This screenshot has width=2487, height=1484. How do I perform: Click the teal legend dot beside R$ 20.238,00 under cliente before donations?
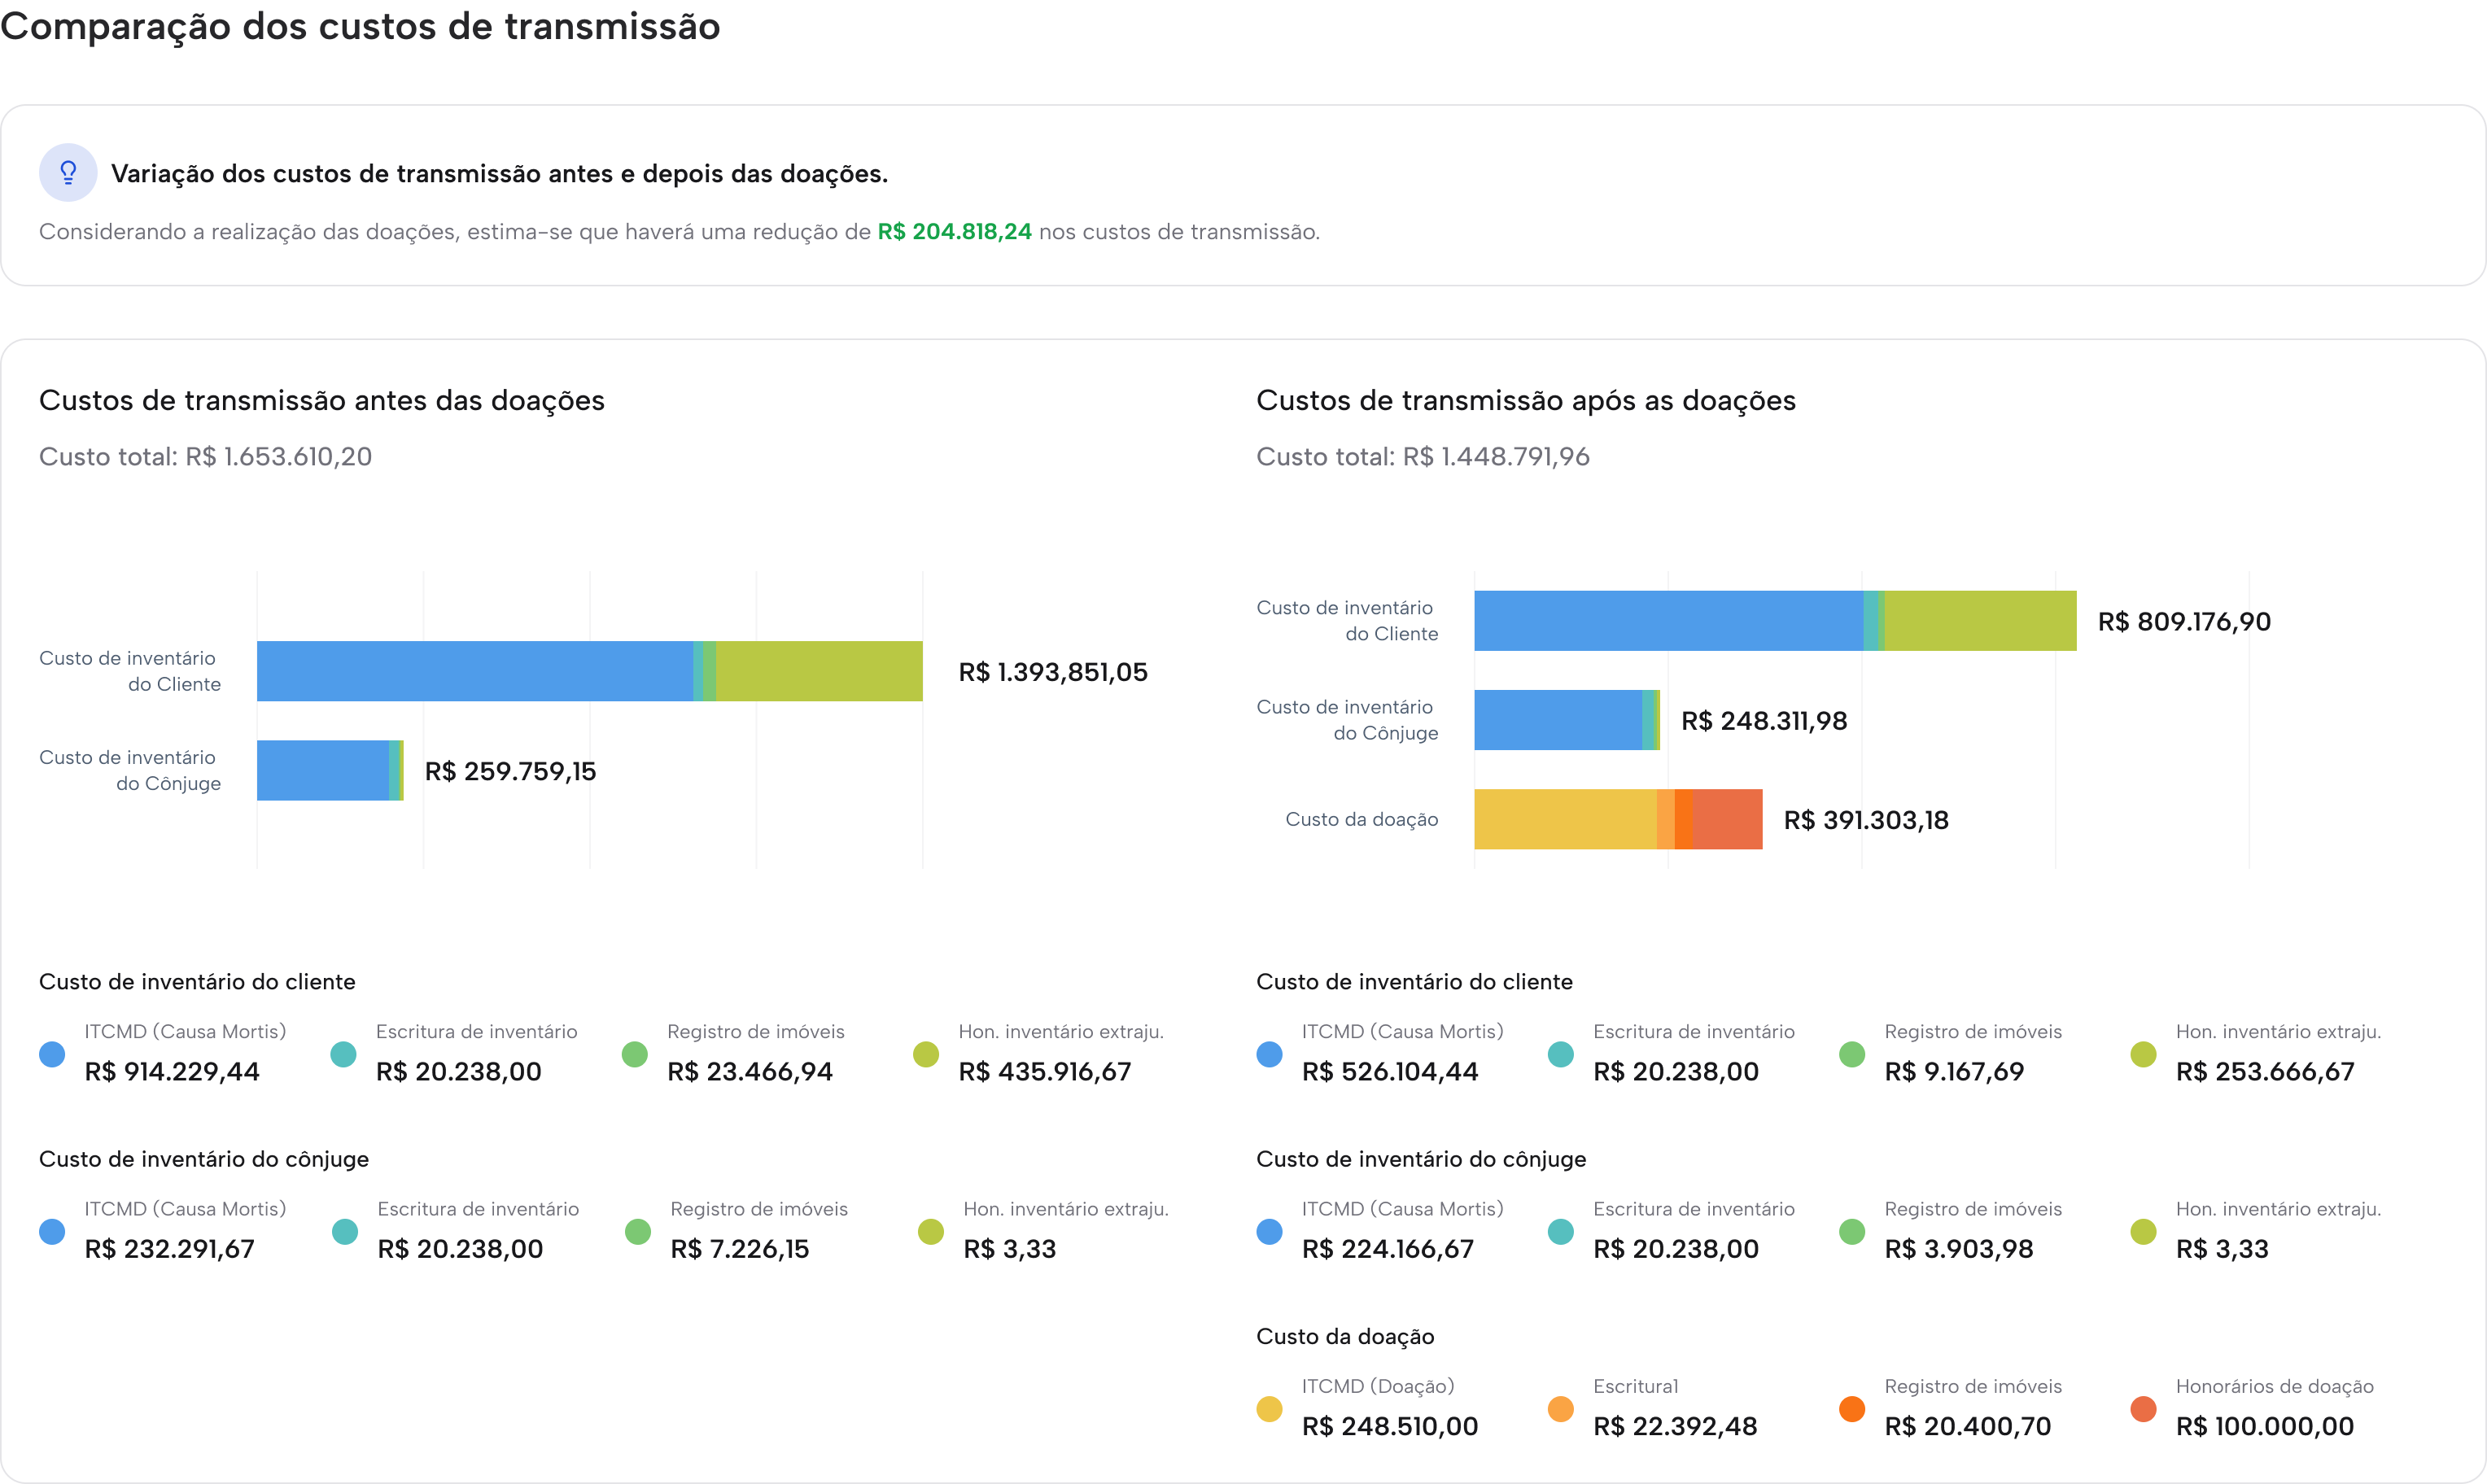(343, 1054)
